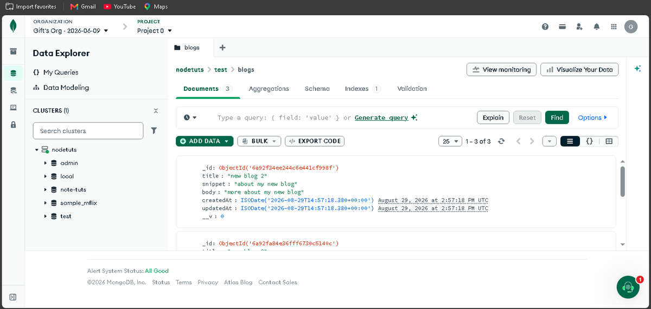The height and width of the screenshot is (309, 651).
Task: Open the Organization dropdown
Action: 71,31
